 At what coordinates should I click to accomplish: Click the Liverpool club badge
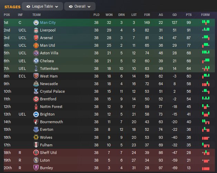[36, 30]
